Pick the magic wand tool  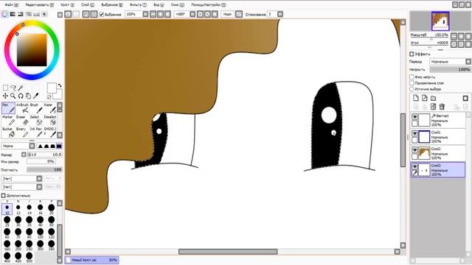[21, 88]
